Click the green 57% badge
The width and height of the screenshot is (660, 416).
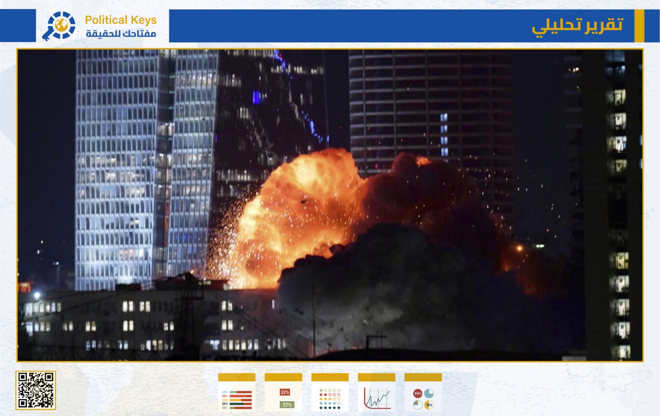coord(287,404)
